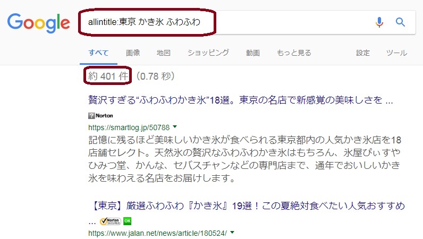Expand dropdown arrow beside smartlog.jp URL

point(175,126)
